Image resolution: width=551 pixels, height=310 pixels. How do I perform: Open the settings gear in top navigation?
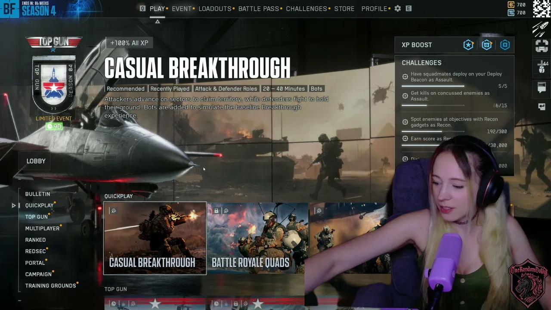pyautogui.click(x=398, y=9)
